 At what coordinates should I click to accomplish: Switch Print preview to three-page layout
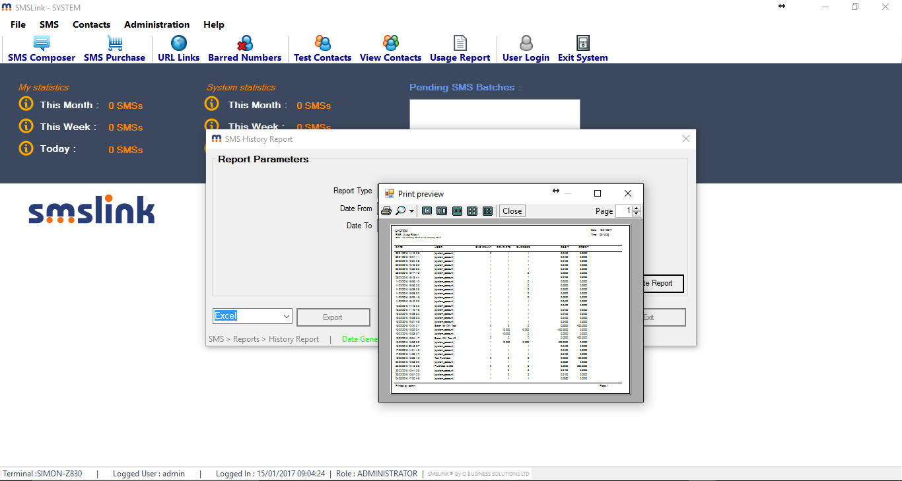(x=457, y=211)
